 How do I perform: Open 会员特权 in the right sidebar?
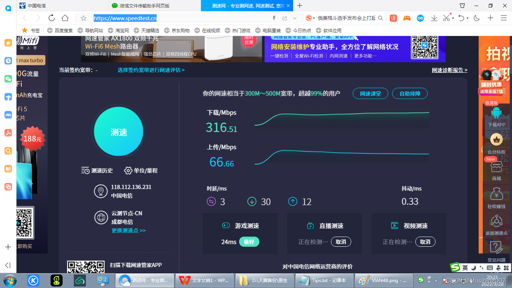click(496, 144)
